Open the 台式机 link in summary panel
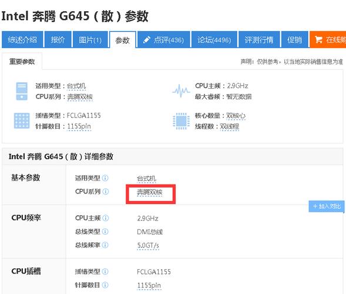Screen dimensions: 346x294 tap(76, 86)
